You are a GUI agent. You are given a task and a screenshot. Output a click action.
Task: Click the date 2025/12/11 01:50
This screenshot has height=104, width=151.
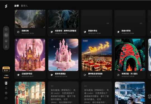(61, 76)
